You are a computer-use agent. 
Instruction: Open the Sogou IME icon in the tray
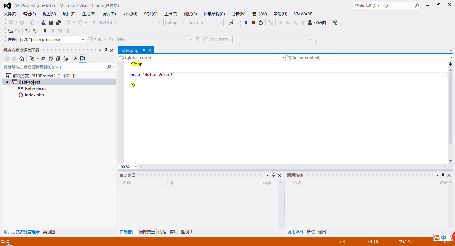click(x=437, y=237)
